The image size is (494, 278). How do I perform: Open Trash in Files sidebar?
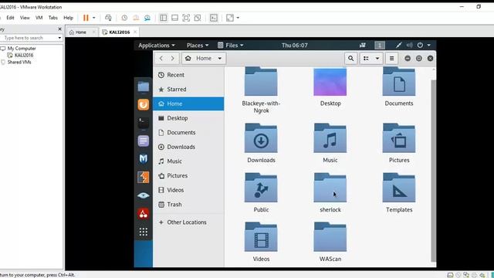click(188, 205)
